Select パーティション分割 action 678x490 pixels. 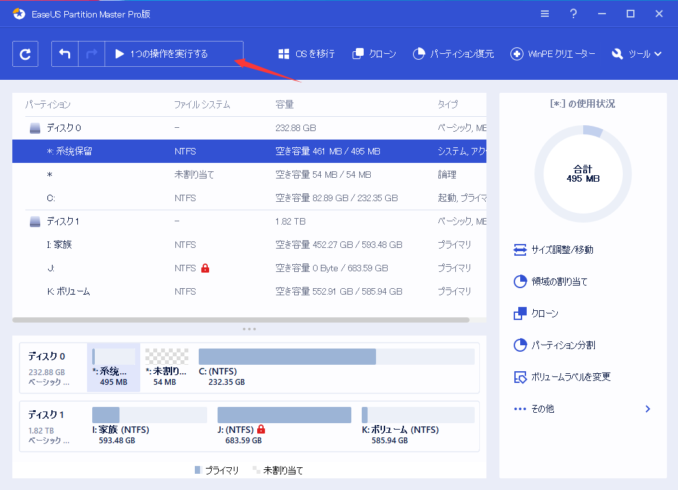554,345
